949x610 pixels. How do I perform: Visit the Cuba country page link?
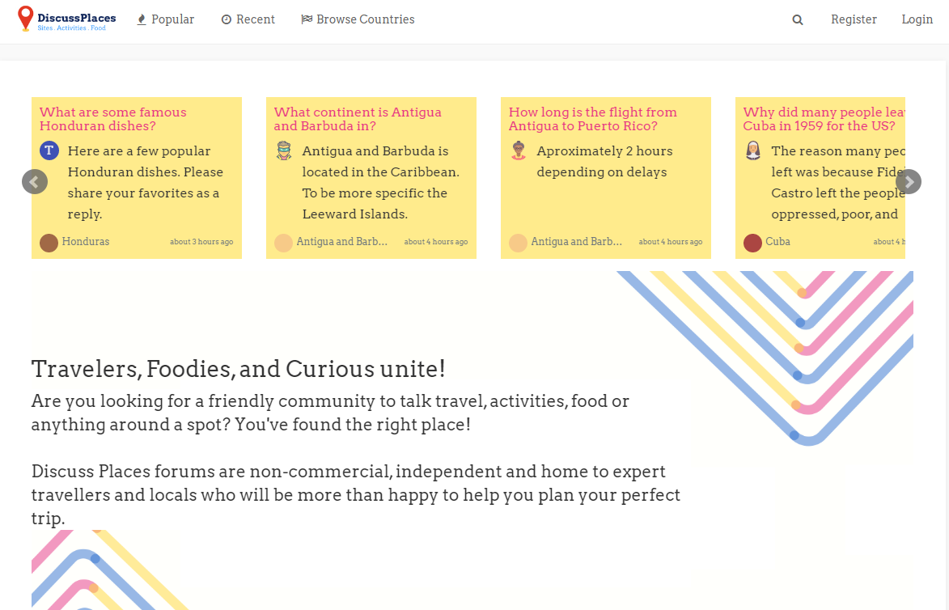pos(777,241)
